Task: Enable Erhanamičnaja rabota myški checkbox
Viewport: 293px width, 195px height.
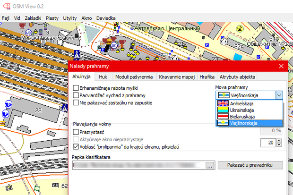Action: 76,88
